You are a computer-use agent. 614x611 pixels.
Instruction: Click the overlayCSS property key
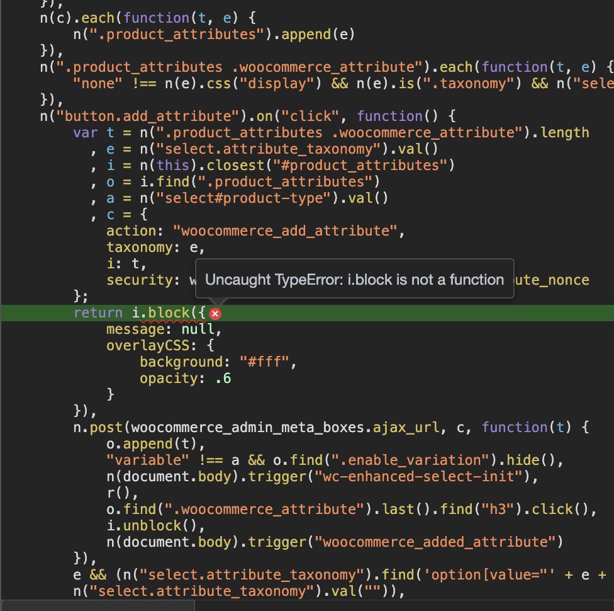click(148, 346)
